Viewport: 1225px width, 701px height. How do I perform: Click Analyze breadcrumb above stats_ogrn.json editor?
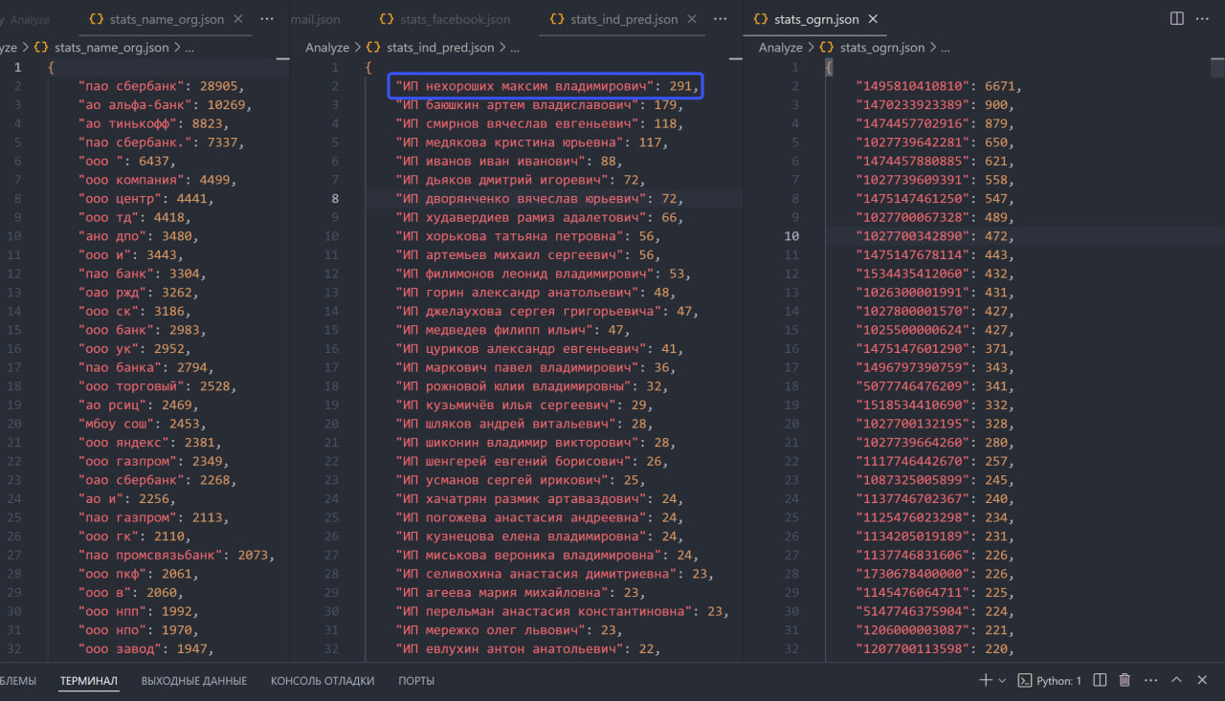point(781,47)
